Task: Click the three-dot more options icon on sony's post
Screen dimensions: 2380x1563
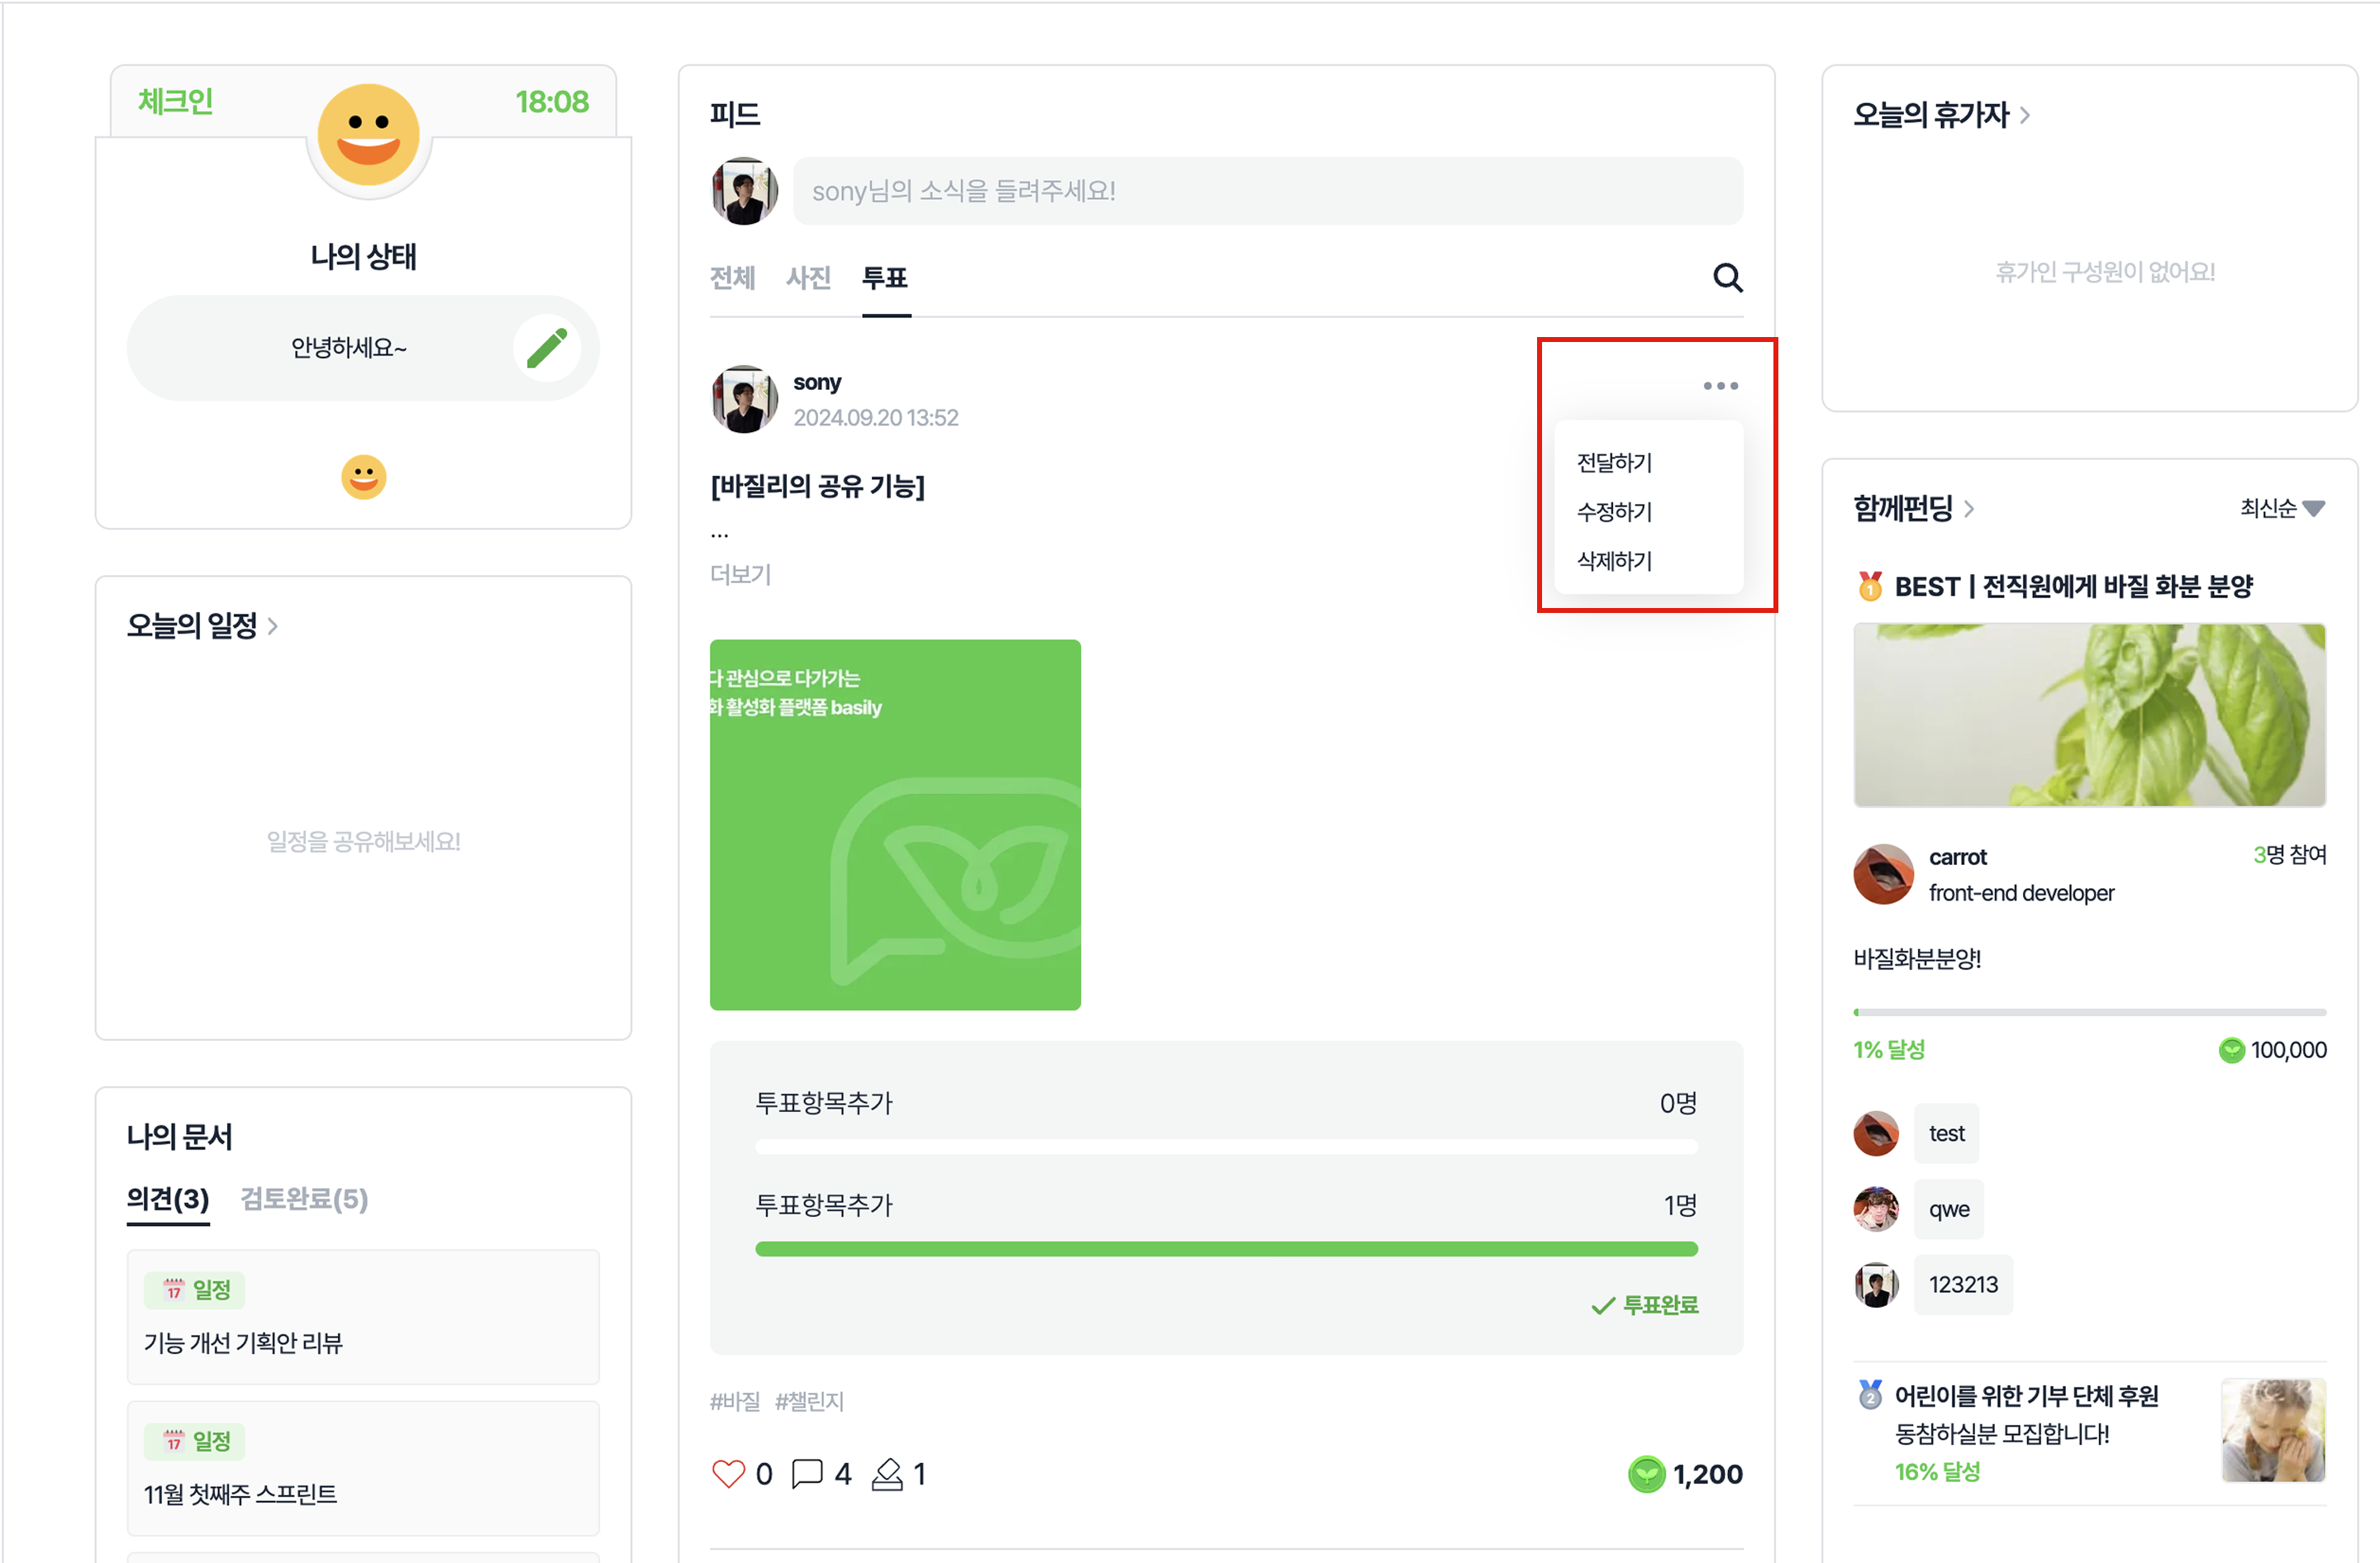Action: coord(1720,386)
